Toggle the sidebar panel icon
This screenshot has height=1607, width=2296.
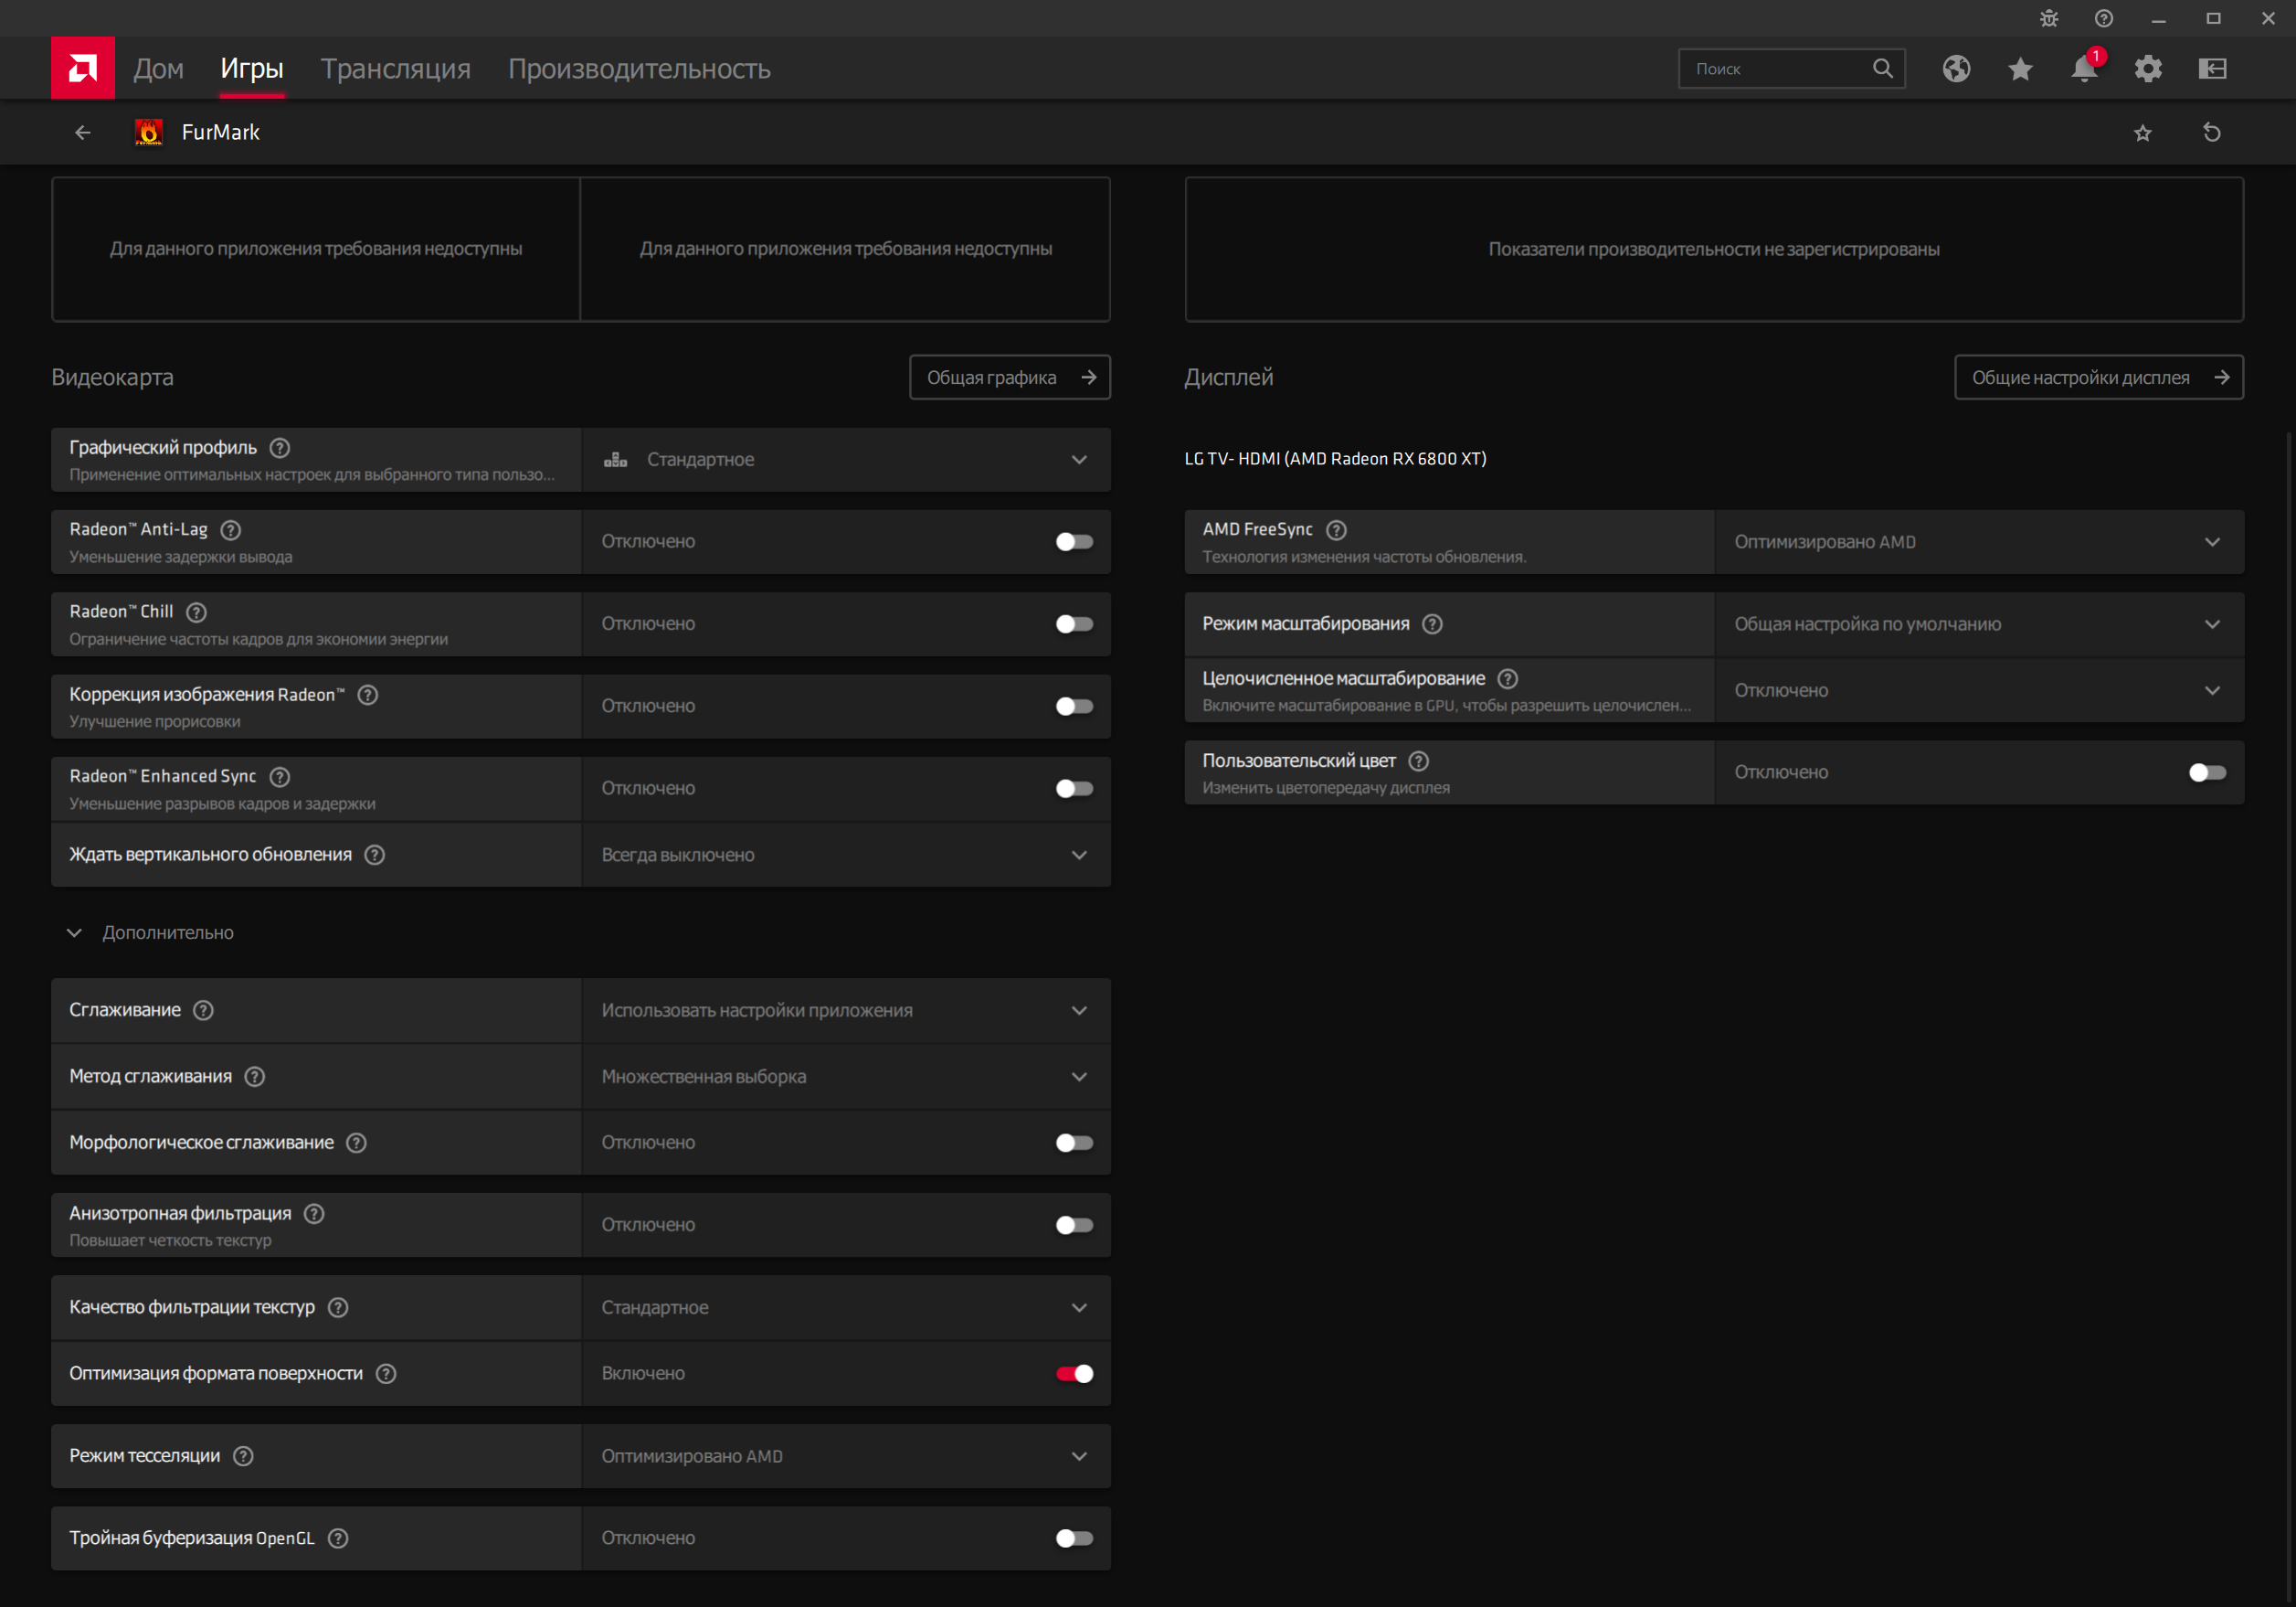(2212, 68)
